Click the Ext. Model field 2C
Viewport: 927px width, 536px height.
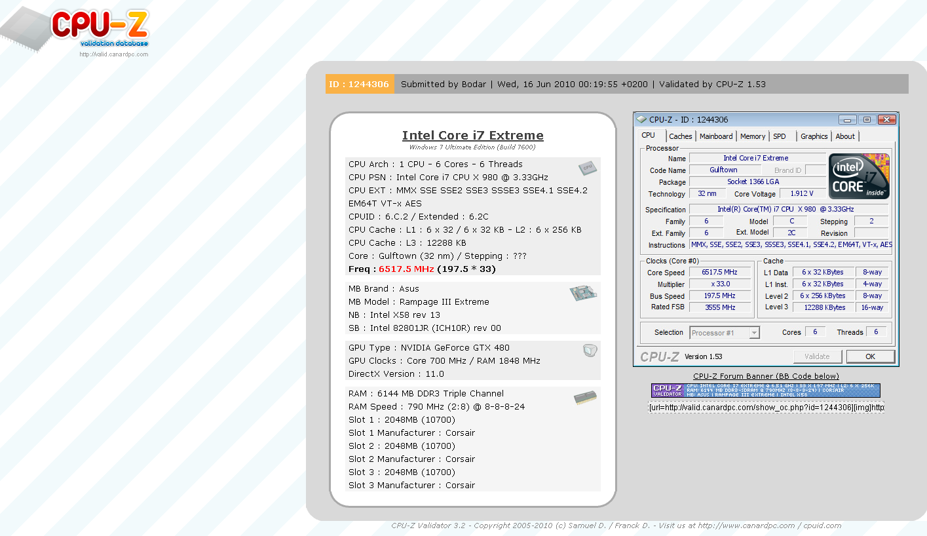click(x=789, y=233)
